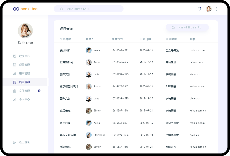This screenshot has height=156, width=230.
Task: Open 文件管理 in the sidebar
Action: coord(24,91)
